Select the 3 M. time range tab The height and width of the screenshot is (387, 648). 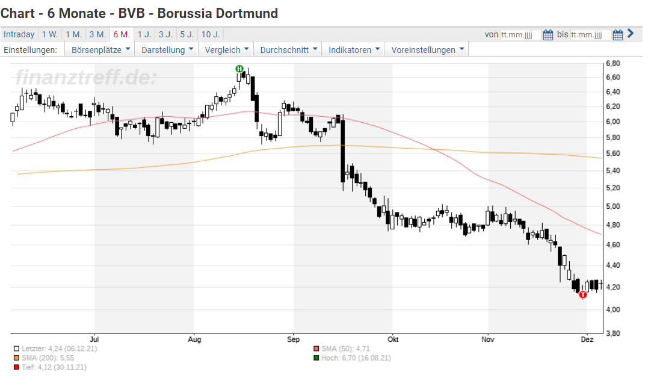coord(97,34)
